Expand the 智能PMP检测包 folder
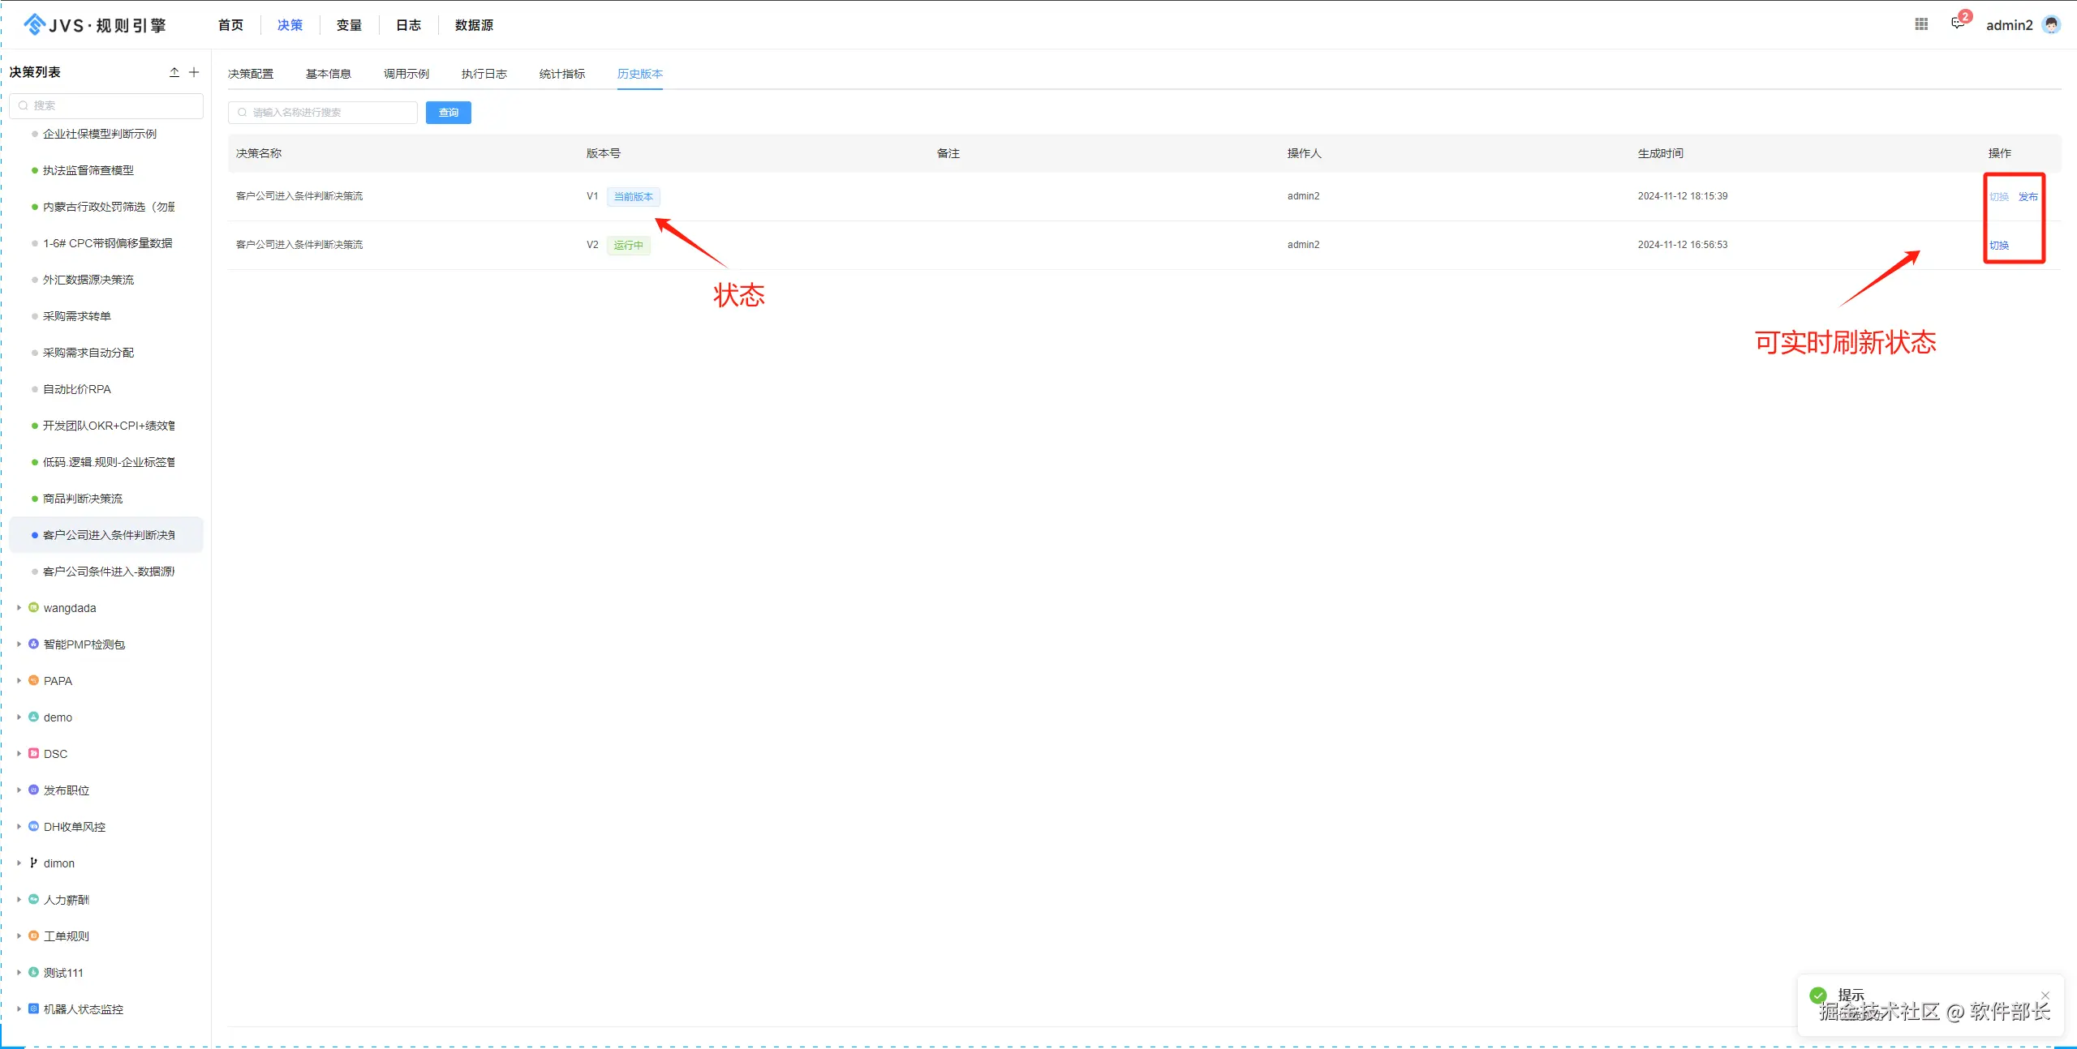The width and height of the screenshot is (2077, 1049). point(19,644)
